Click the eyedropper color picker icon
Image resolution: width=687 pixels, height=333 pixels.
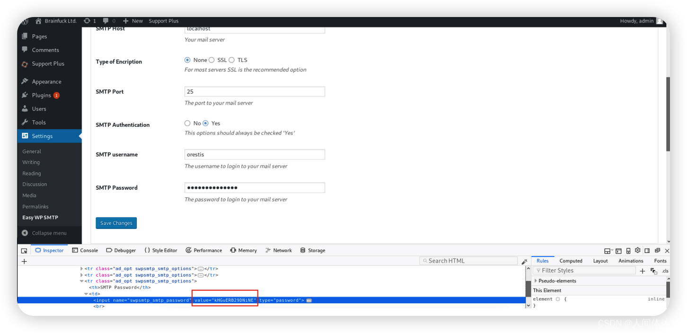(524, 261)
